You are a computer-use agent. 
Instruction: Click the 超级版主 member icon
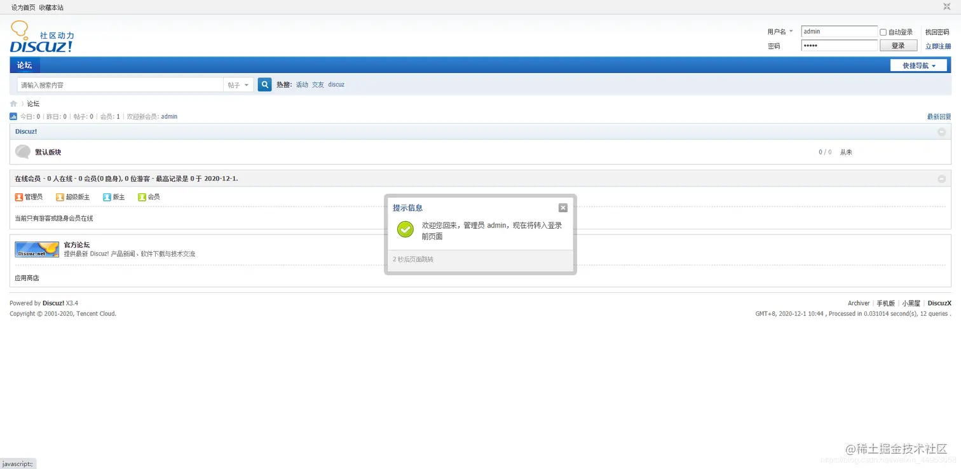point(60,197)
